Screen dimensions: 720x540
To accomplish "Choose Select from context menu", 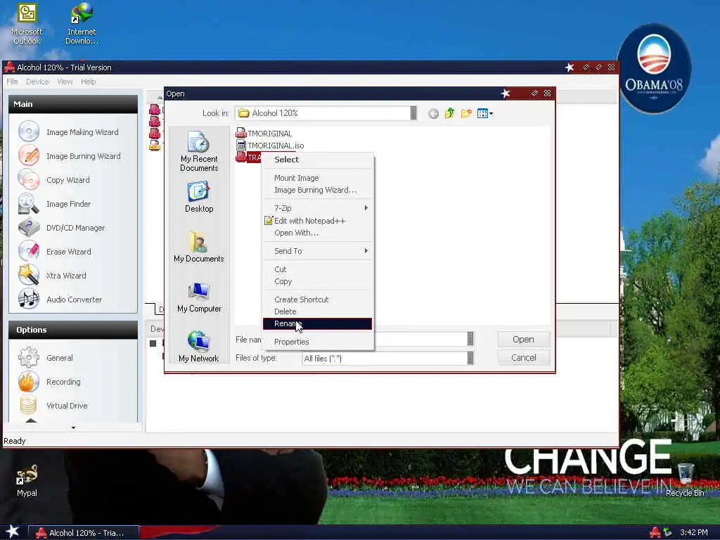I will pyautogui.click(x=317, y=160).
